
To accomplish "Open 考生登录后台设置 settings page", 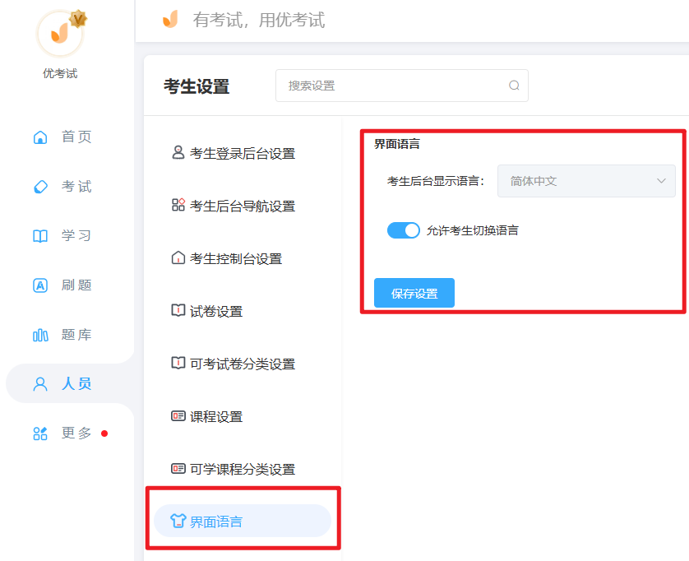I will click(243, 154).
